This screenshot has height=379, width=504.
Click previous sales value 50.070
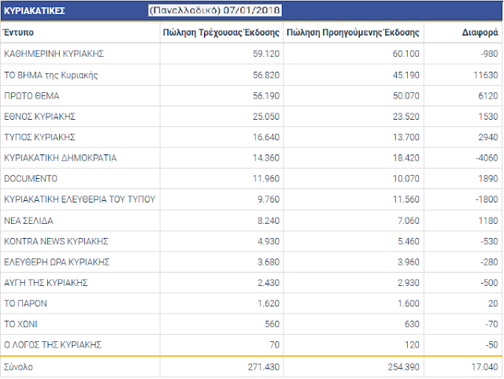(406, 96)
